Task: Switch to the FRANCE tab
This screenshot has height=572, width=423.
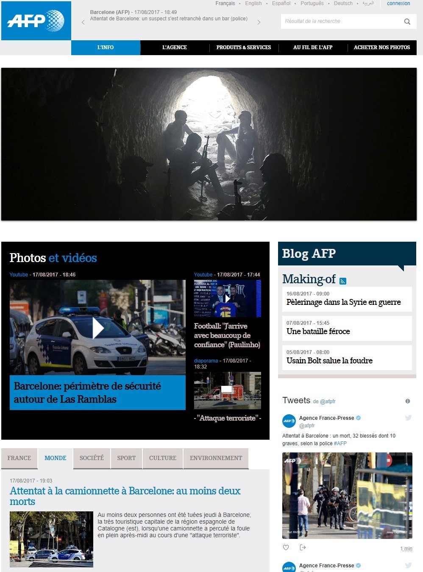Action: [x=19, y=458]
